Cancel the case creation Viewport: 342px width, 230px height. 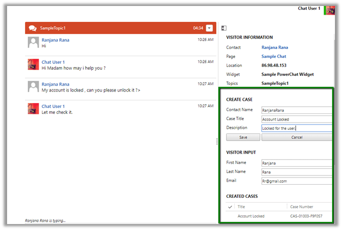(296, 137)
